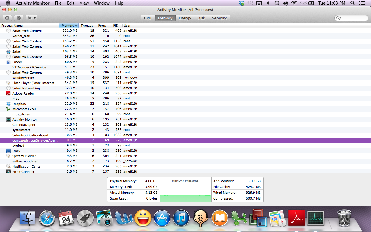Open the Wi-Fi status menu
Screen dimensions: 371x232
[x=294, y=3]
